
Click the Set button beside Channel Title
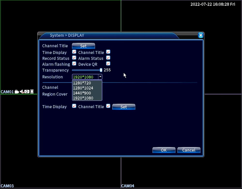(83, 46)
